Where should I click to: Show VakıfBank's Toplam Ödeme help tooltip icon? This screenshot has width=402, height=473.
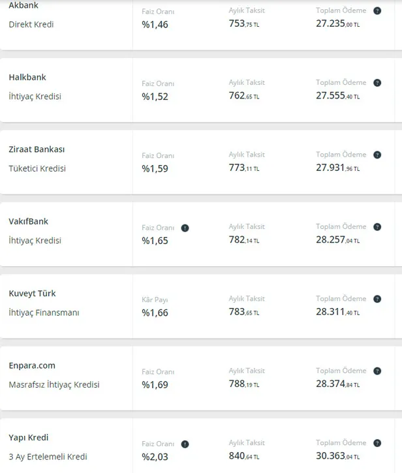[x=377, y=227]
